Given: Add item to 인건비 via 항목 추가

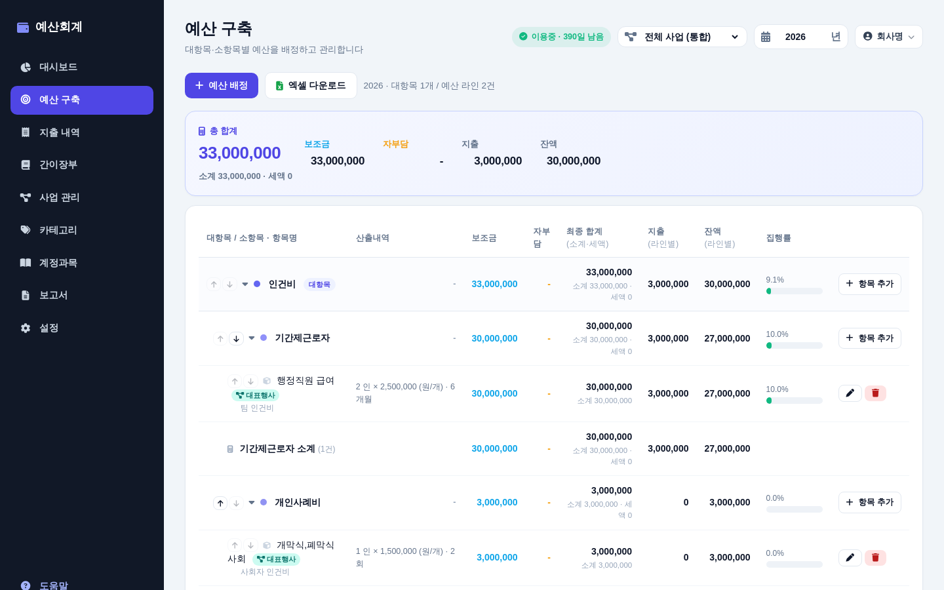Looking at the screenshot, I should (870, 284).
